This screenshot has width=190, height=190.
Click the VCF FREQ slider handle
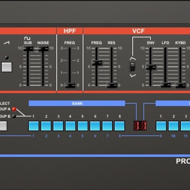click(97, 62)
